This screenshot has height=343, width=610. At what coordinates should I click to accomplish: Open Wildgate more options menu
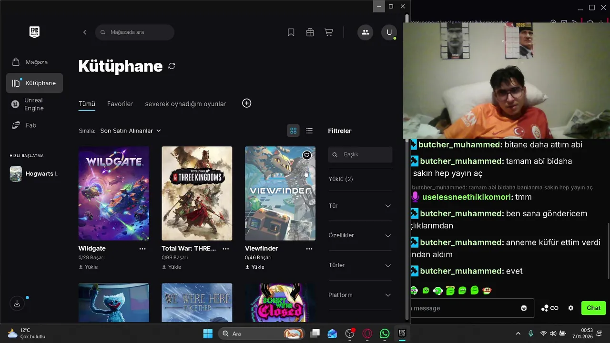(142, 249)
